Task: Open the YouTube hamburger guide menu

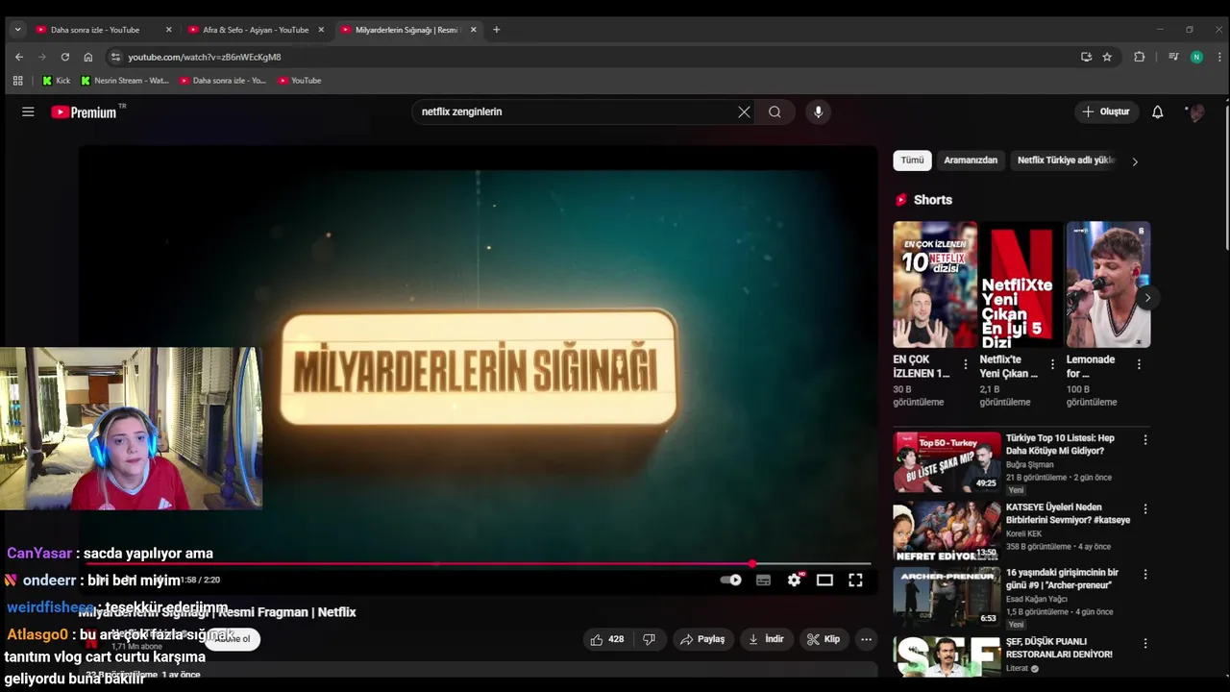Action: coord(28,111)
